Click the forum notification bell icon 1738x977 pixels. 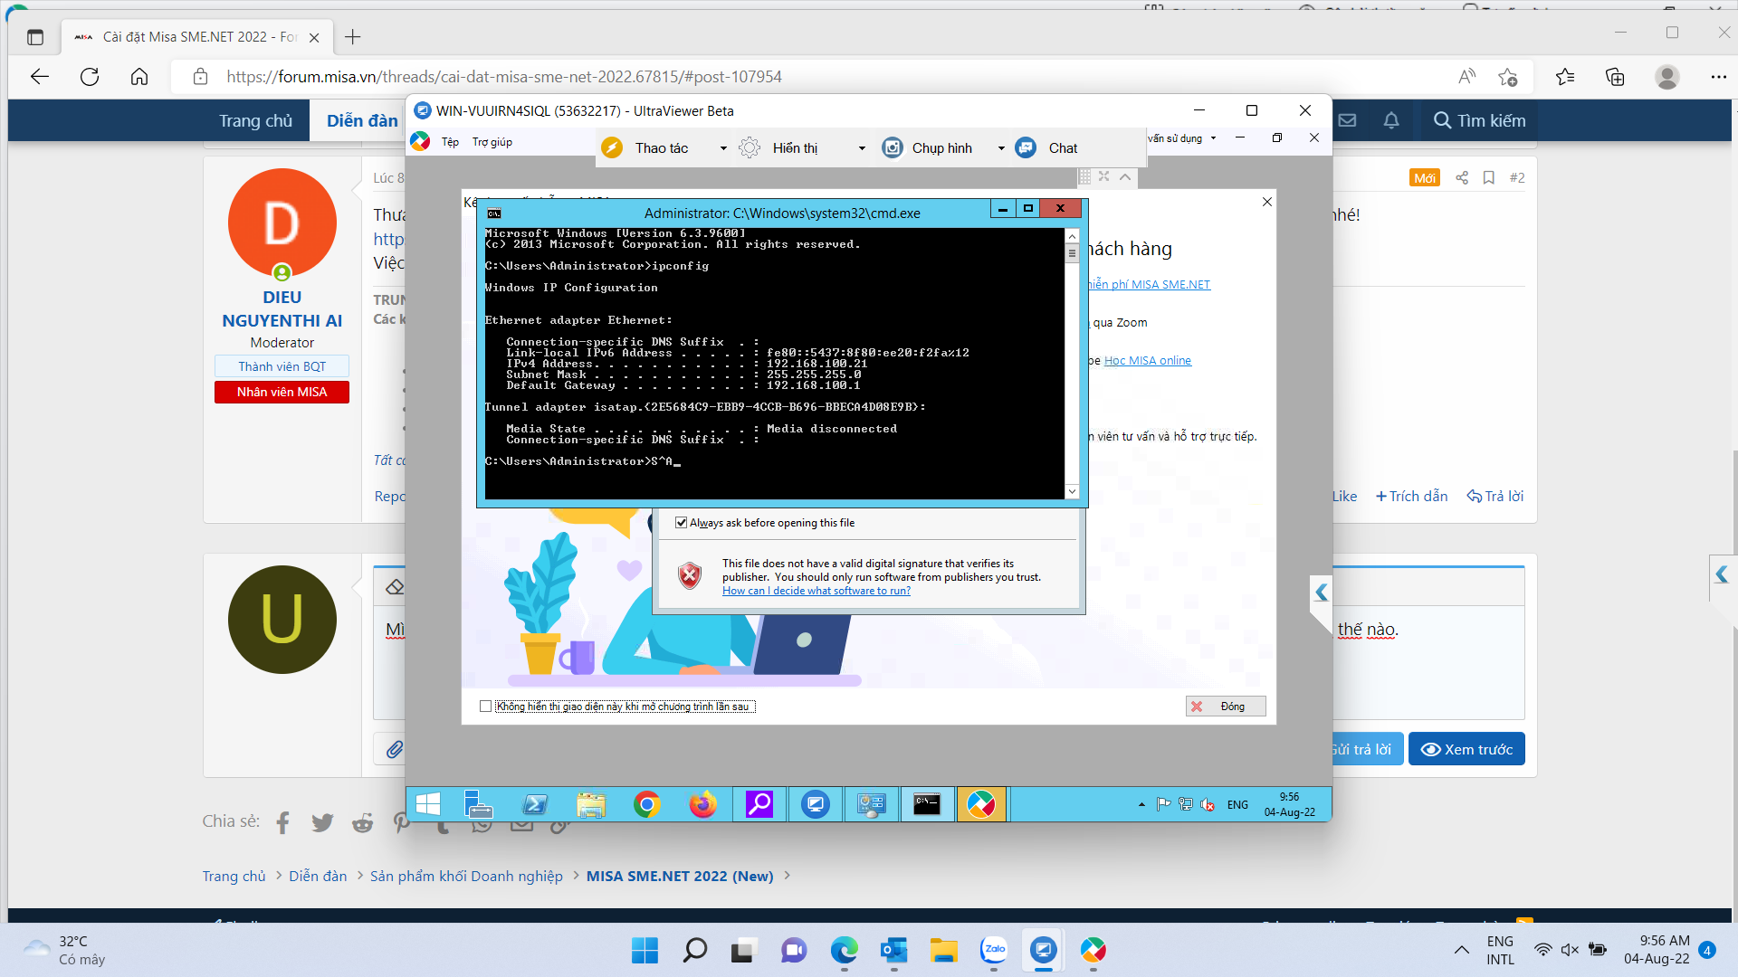coord(1391,120)
